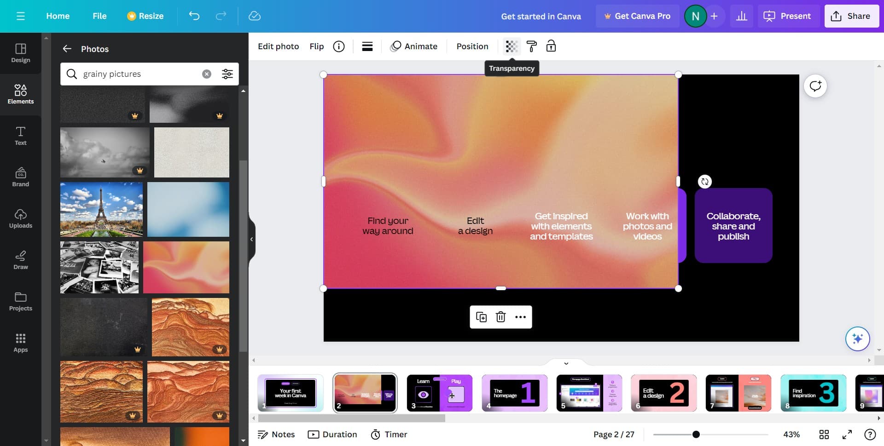Hide the side panel with collapse handle

point(251,239)
